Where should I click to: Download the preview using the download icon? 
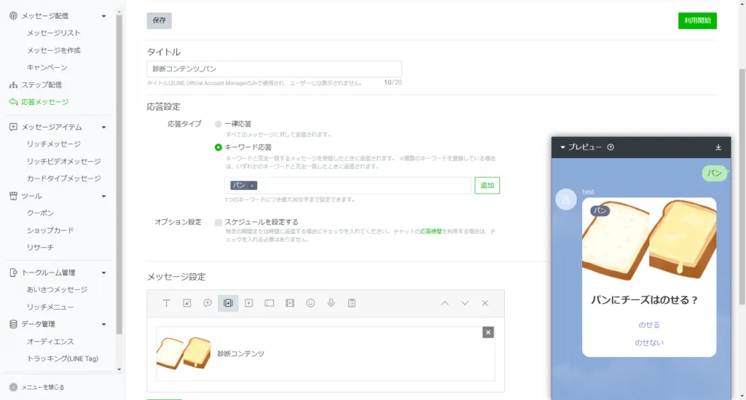pos(718,147)
